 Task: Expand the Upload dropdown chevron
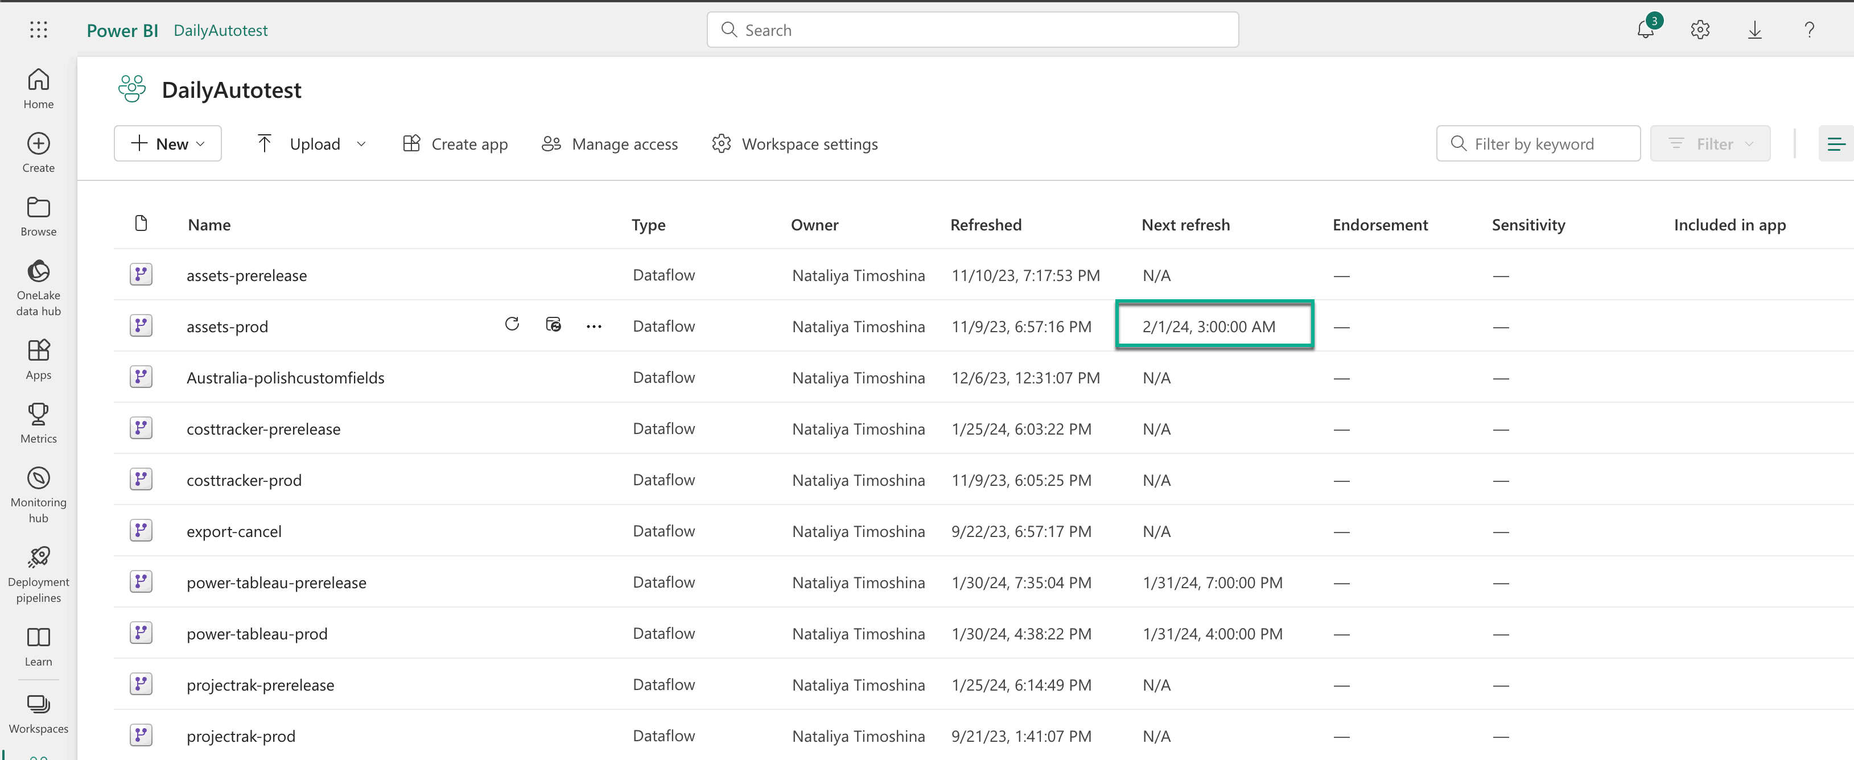click(361, 144)
